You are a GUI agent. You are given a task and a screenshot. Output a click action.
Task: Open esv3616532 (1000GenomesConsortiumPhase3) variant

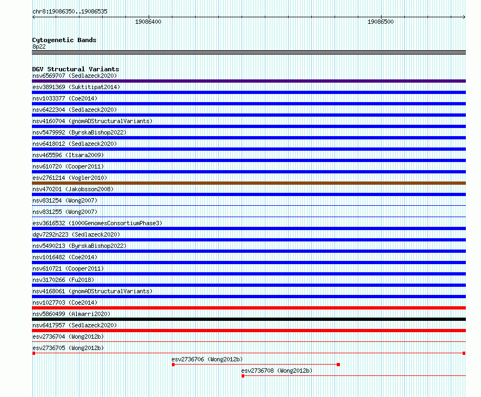click(x=97, y=223)
